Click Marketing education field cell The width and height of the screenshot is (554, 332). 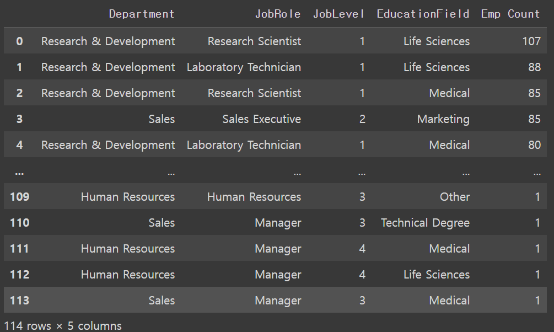click(x=443, y=119)
